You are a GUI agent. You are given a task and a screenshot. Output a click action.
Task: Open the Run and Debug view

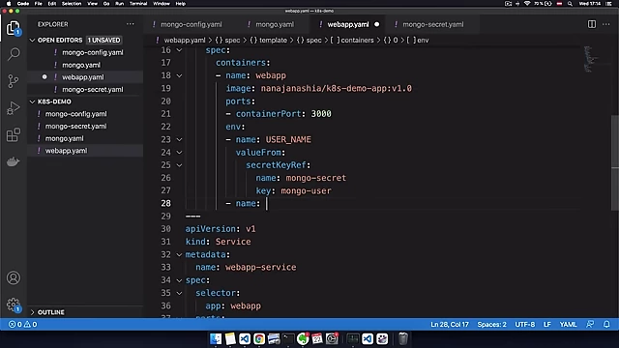[x=13, y=108]
